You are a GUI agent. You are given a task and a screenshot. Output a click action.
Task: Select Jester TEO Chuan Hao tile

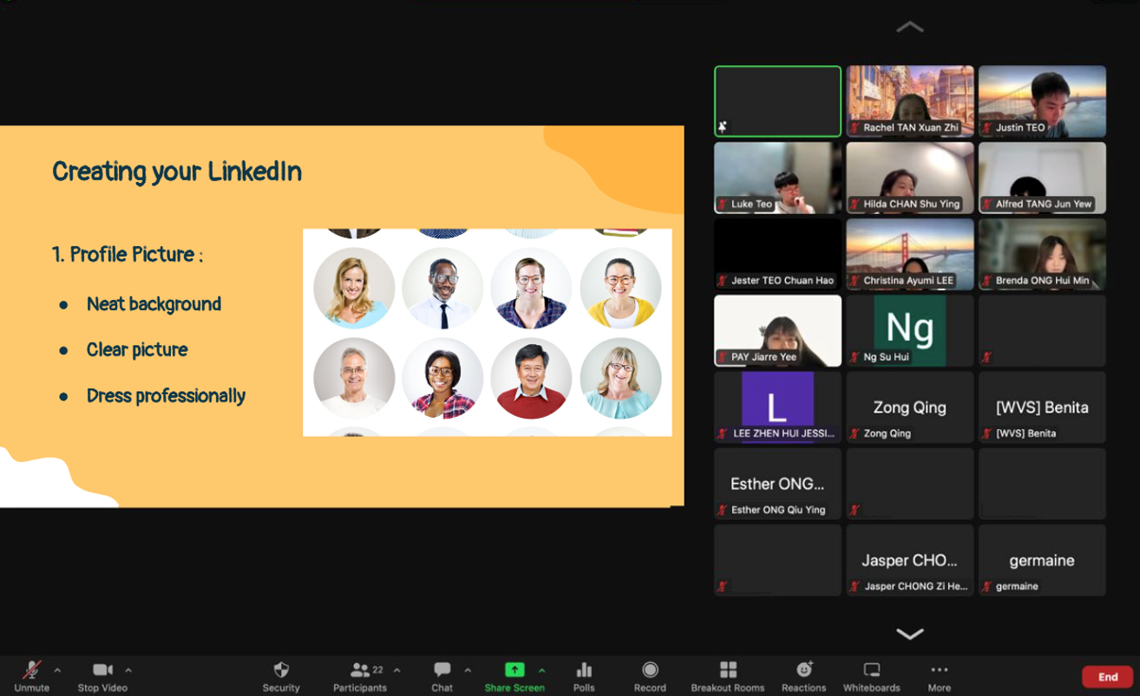(x=777, y=254)
